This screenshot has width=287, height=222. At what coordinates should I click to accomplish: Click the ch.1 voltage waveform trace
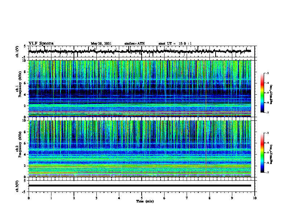click(x=140, y=52)
